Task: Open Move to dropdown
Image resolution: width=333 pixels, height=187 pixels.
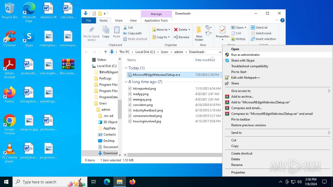Action: pyautogui.click(x=161, y=30)
